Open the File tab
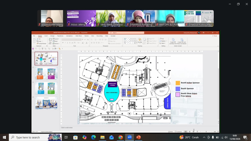The image size is (251, 141). click(x=34, y=36)
